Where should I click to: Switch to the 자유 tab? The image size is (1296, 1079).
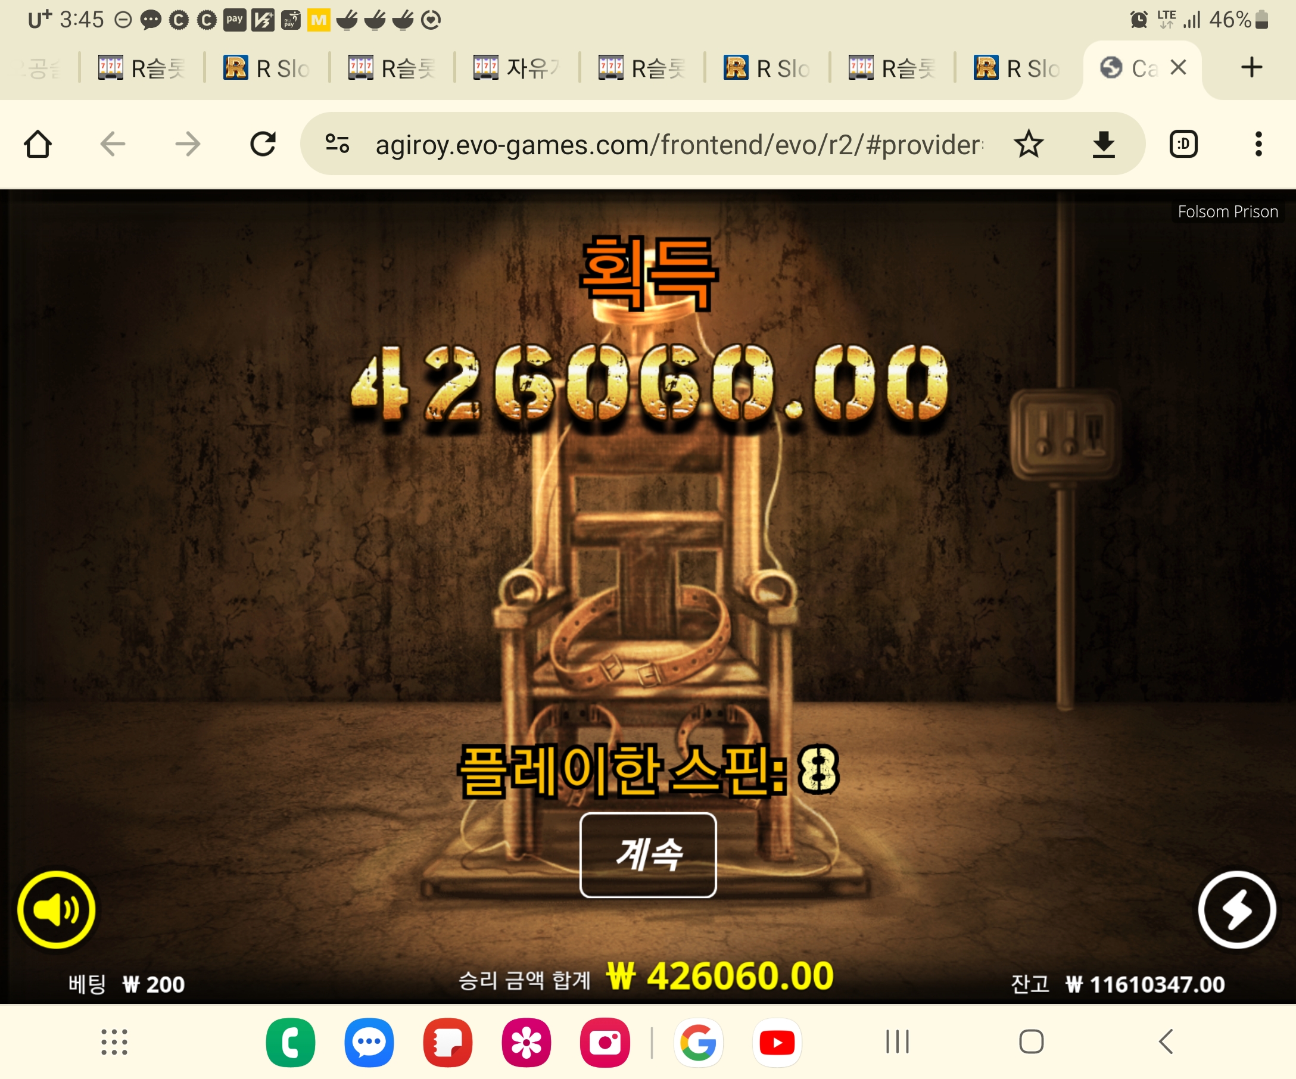coord(516,68)
